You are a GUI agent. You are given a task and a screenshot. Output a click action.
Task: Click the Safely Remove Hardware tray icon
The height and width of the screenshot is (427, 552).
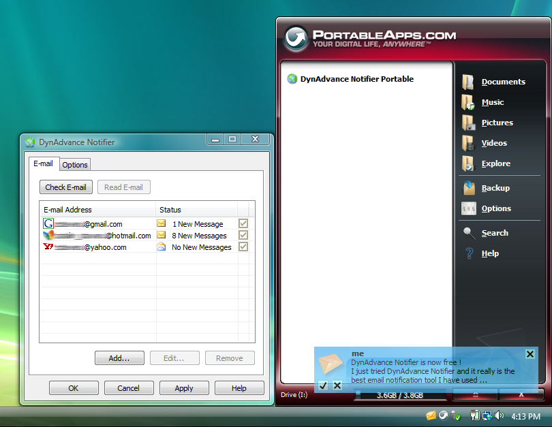pos(456,416)
